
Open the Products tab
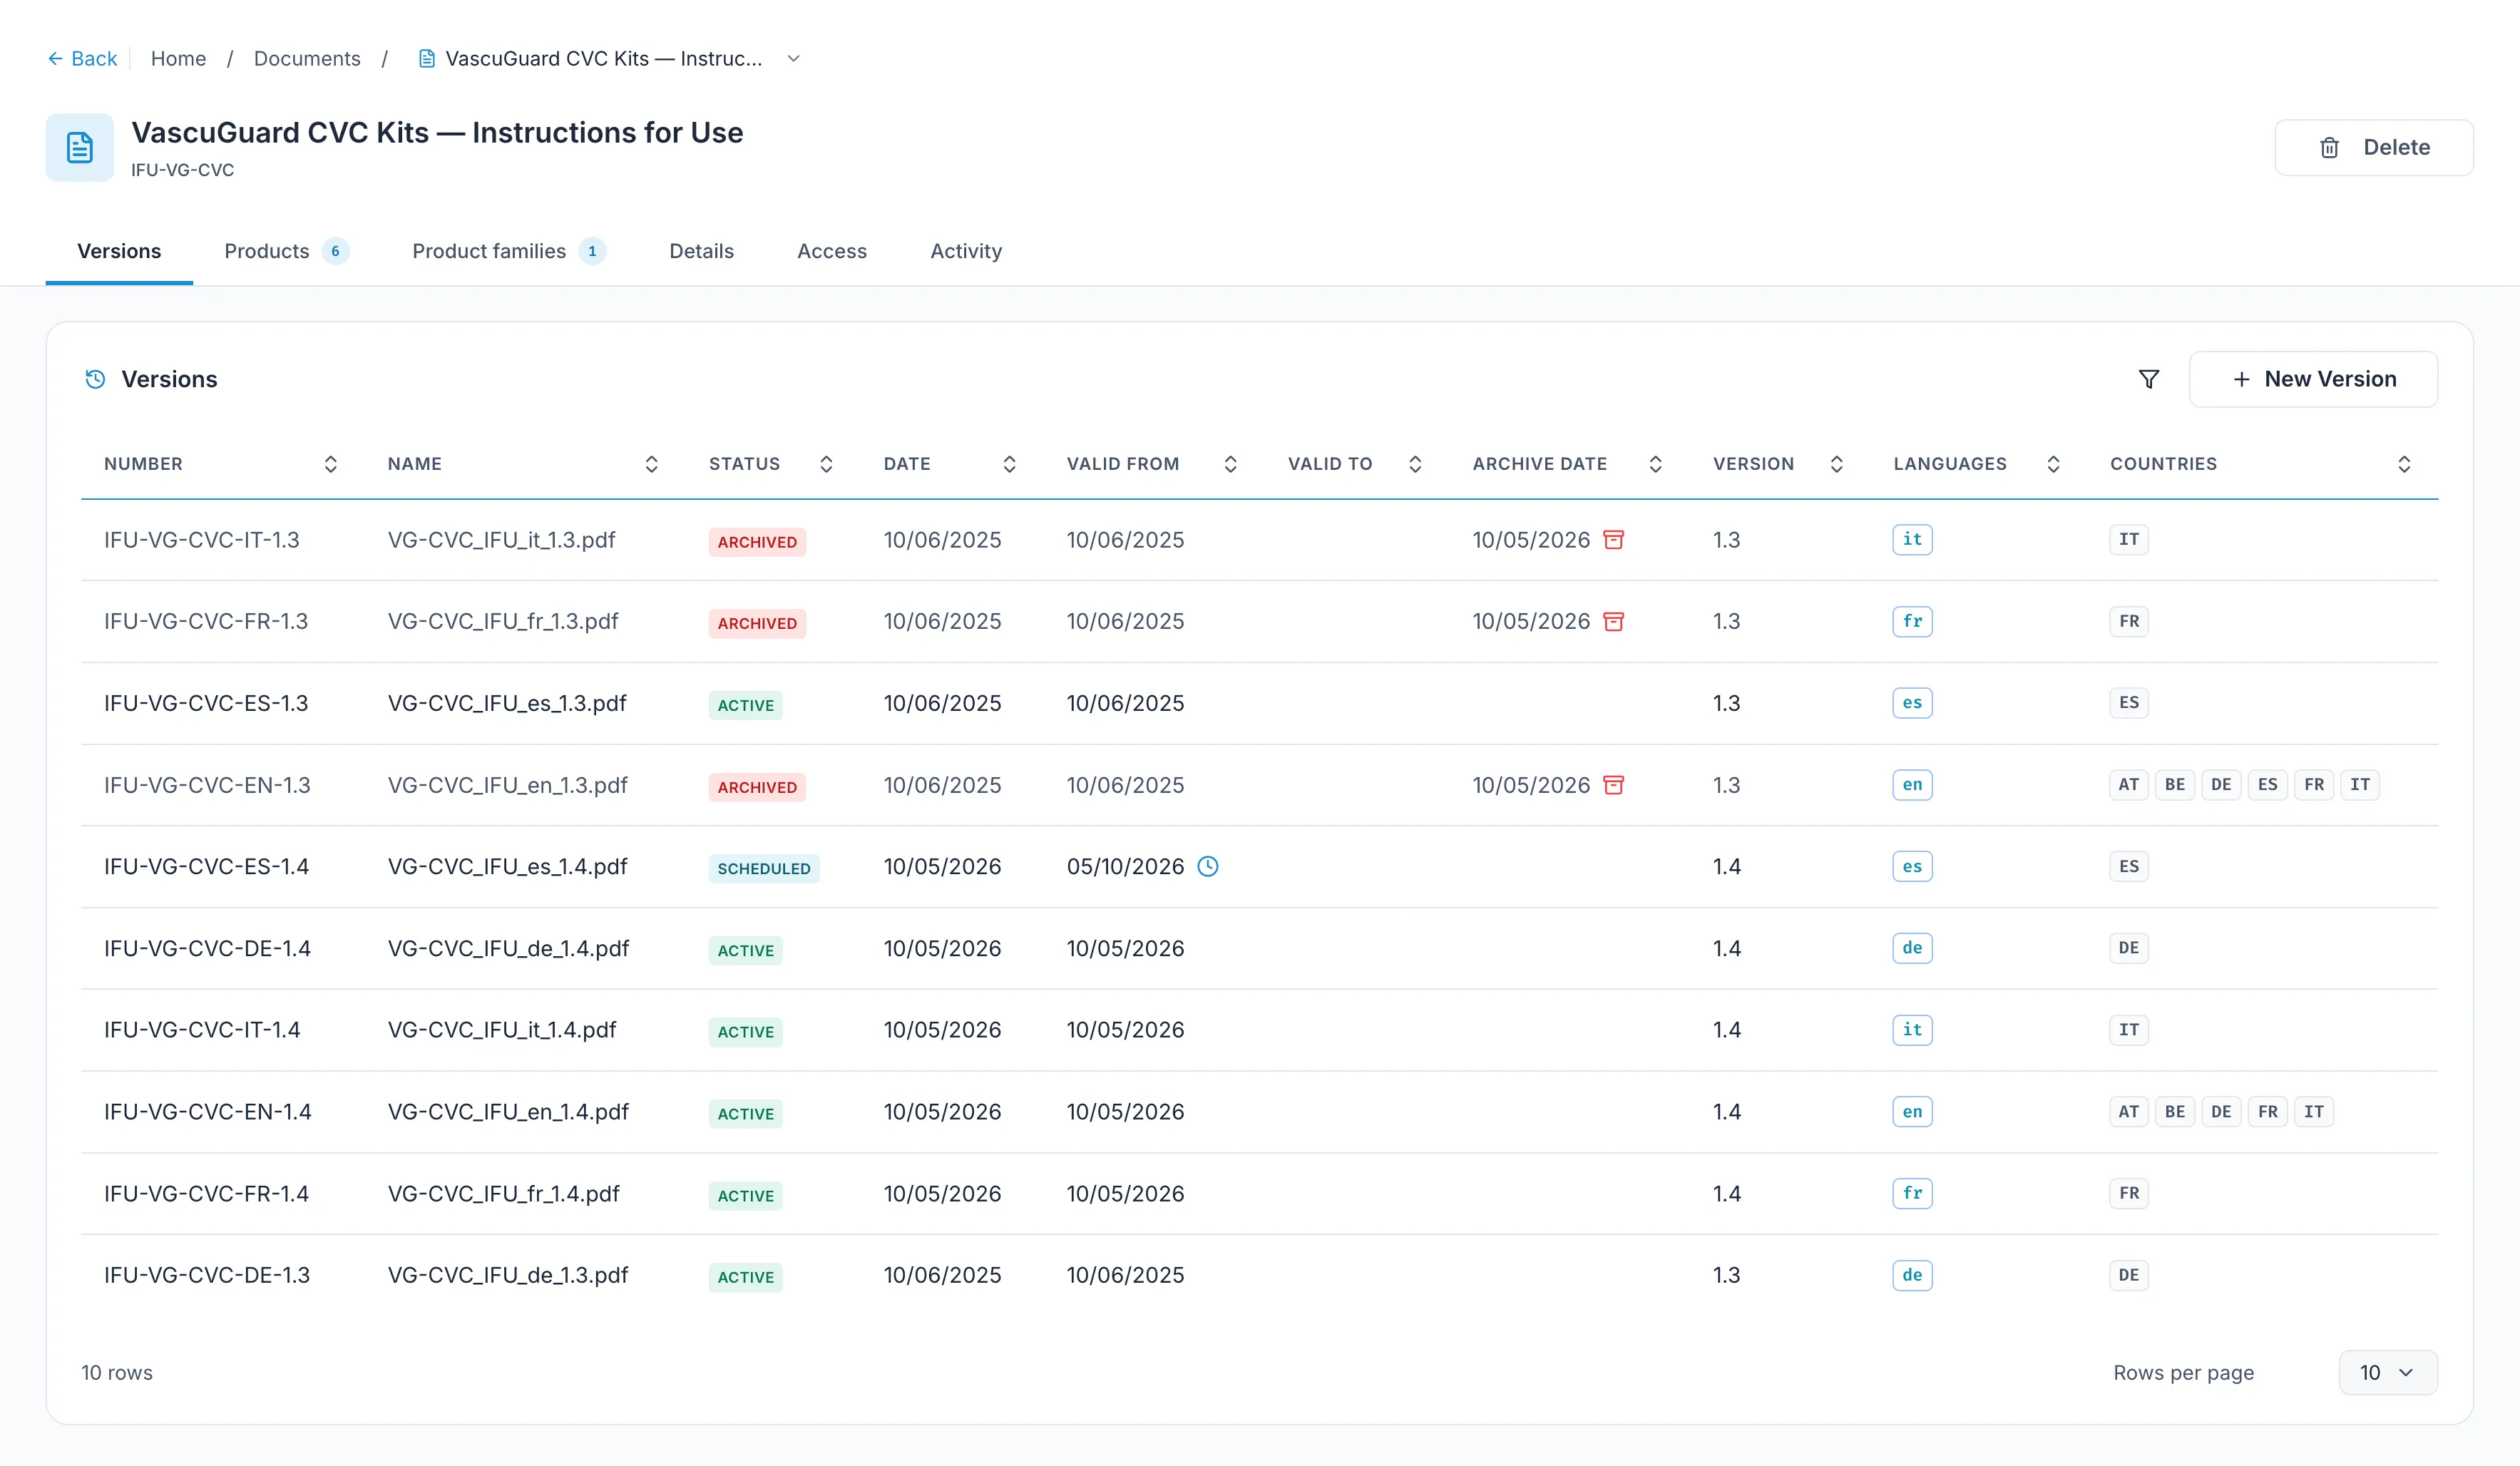pos(286,251)
